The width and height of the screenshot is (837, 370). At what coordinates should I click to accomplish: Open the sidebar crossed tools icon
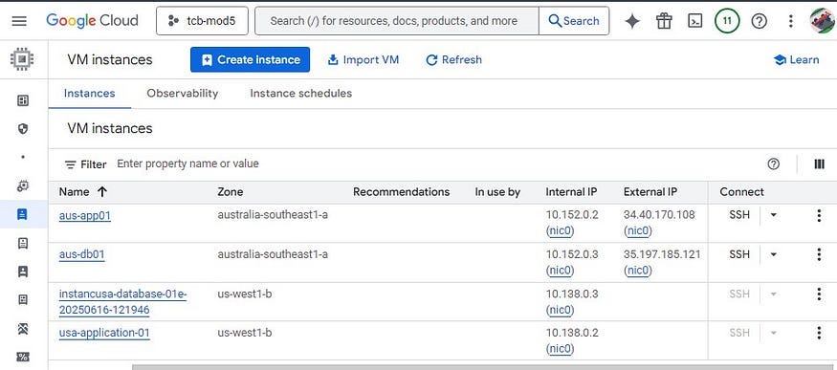tap(22, 329)
